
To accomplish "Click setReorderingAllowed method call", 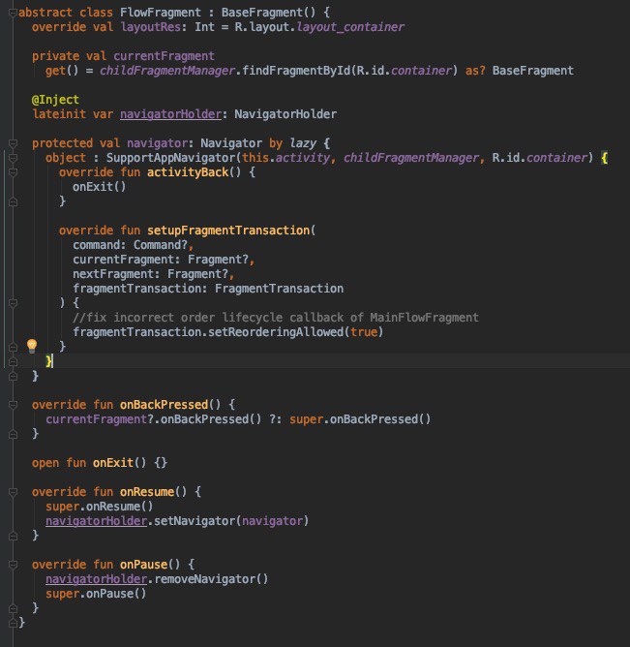I will click(276, 332).
